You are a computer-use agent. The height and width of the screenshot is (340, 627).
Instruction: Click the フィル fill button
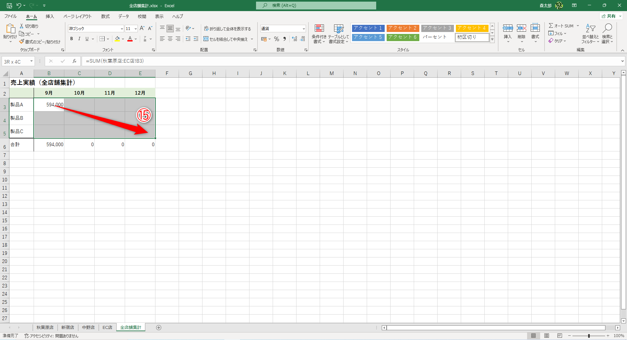pyautogui.click(x=557, y=33)
